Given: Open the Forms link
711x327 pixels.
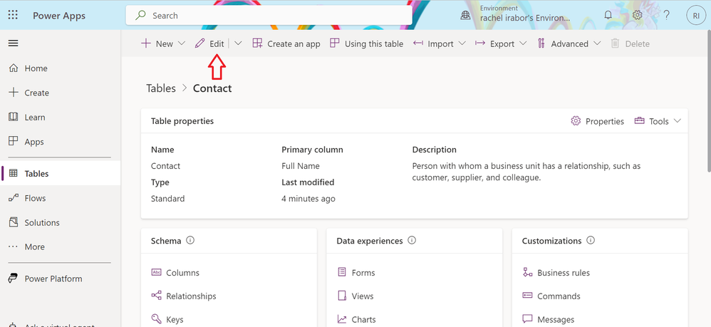Looking at the screenshot, I should (x=363, y=273).
